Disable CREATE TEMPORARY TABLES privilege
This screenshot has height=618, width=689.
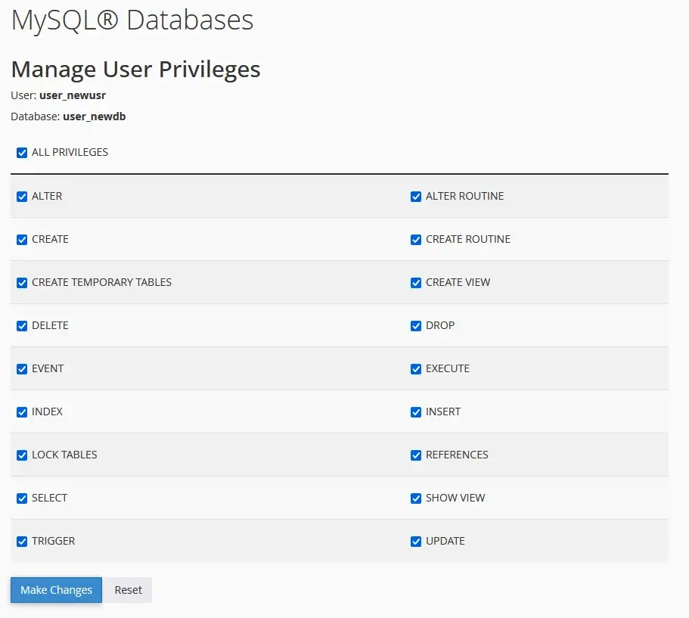tap(21, 282)
